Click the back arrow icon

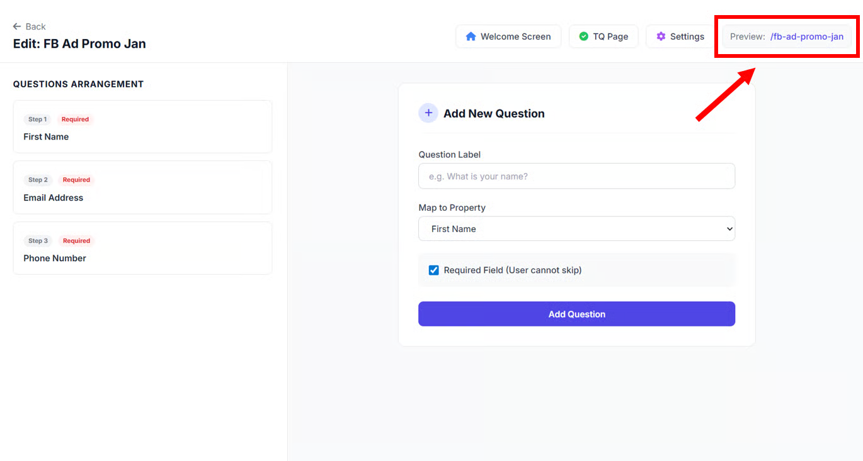pos(17,26)
